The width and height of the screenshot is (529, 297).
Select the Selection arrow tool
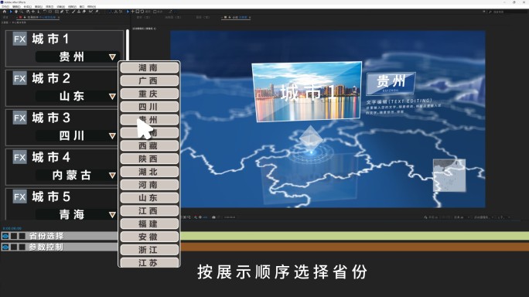point(11,12)
